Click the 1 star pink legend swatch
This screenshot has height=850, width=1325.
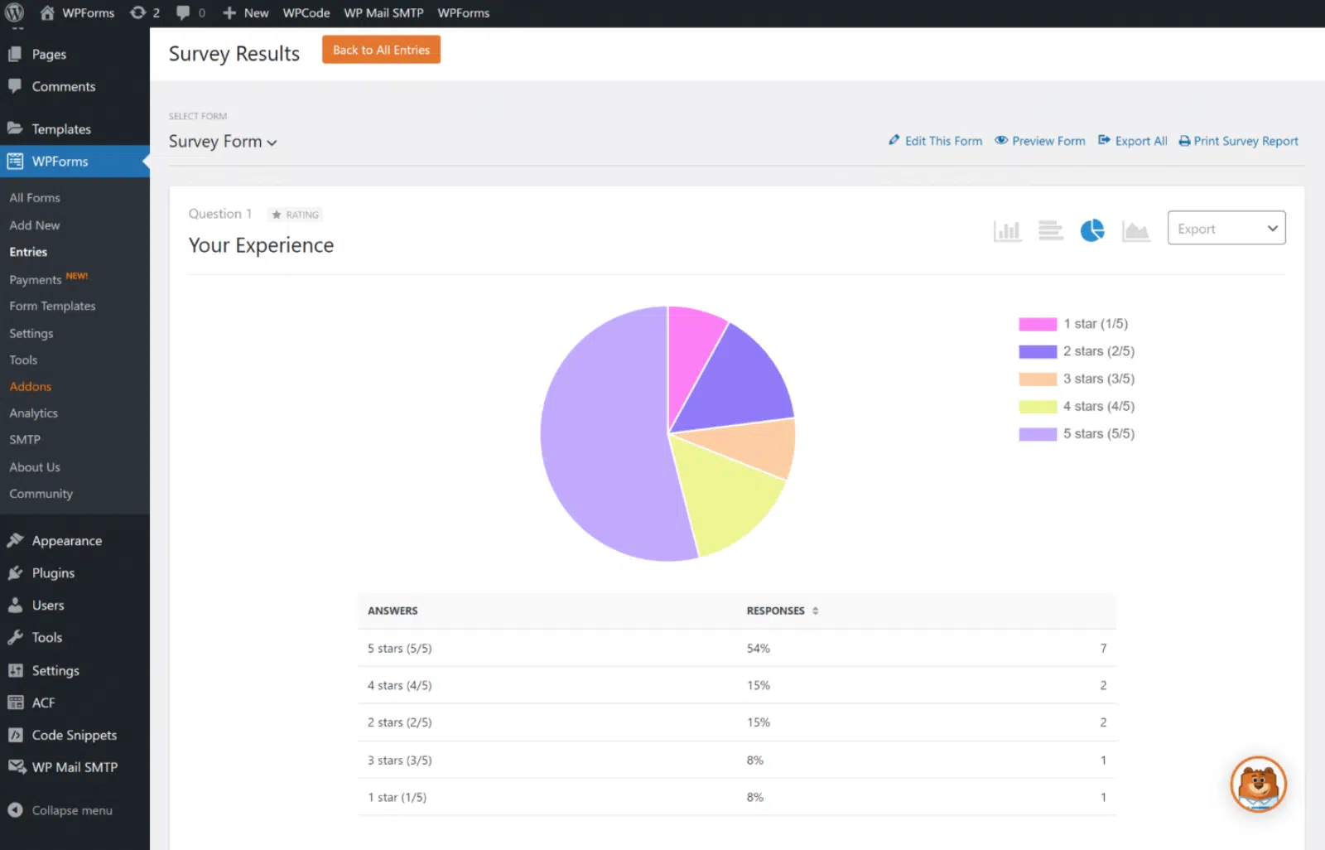pyautogui.click(x=1038, y=324)
